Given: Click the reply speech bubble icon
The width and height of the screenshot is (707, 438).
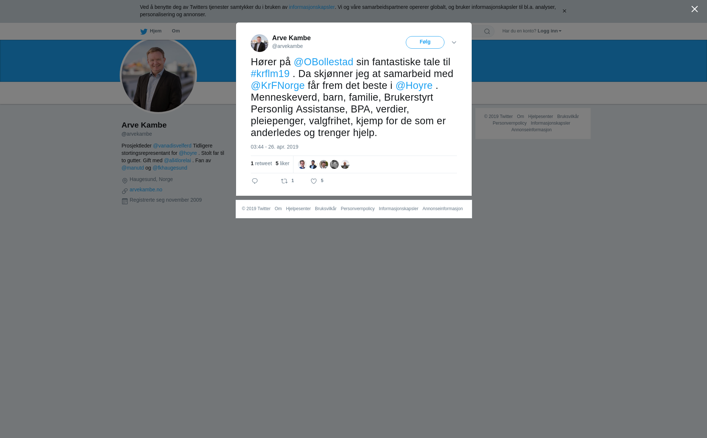Looking at the screenshot, I should (255, 181).
